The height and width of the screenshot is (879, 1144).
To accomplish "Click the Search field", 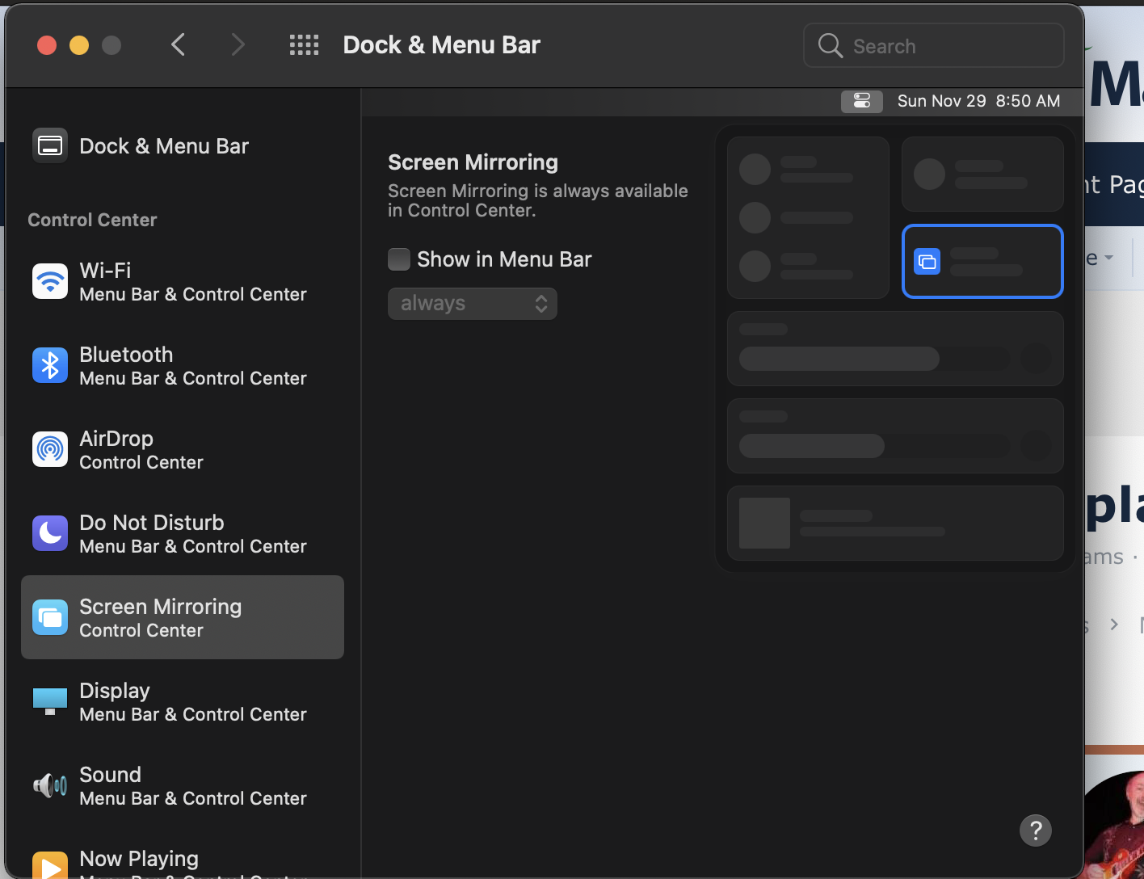I will tap(934, 46).
